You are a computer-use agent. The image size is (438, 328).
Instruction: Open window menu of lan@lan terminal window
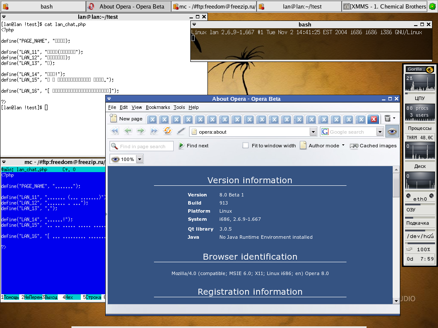point(4,17)
